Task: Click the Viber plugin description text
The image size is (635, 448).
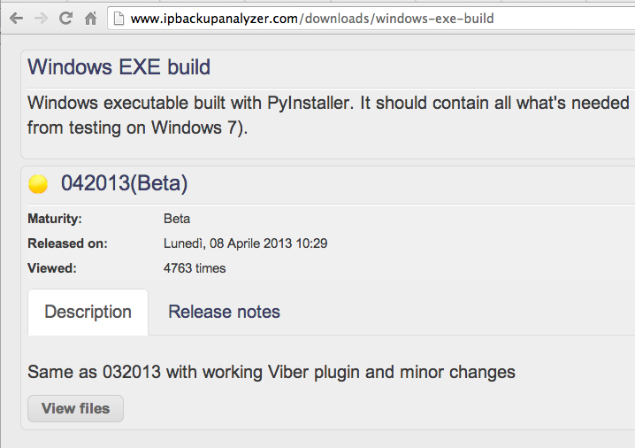Action: click(271, 372)
